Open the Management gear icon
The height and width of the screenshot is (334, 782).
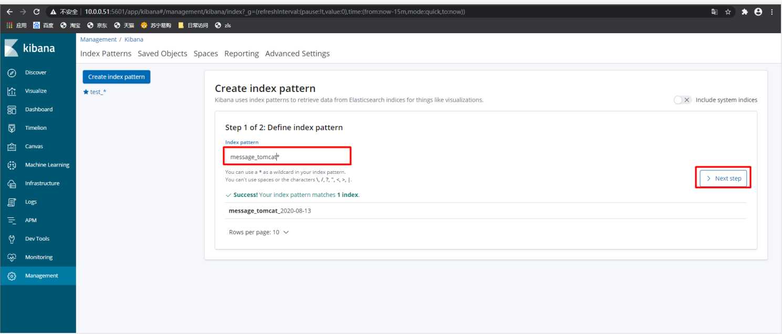12,276
